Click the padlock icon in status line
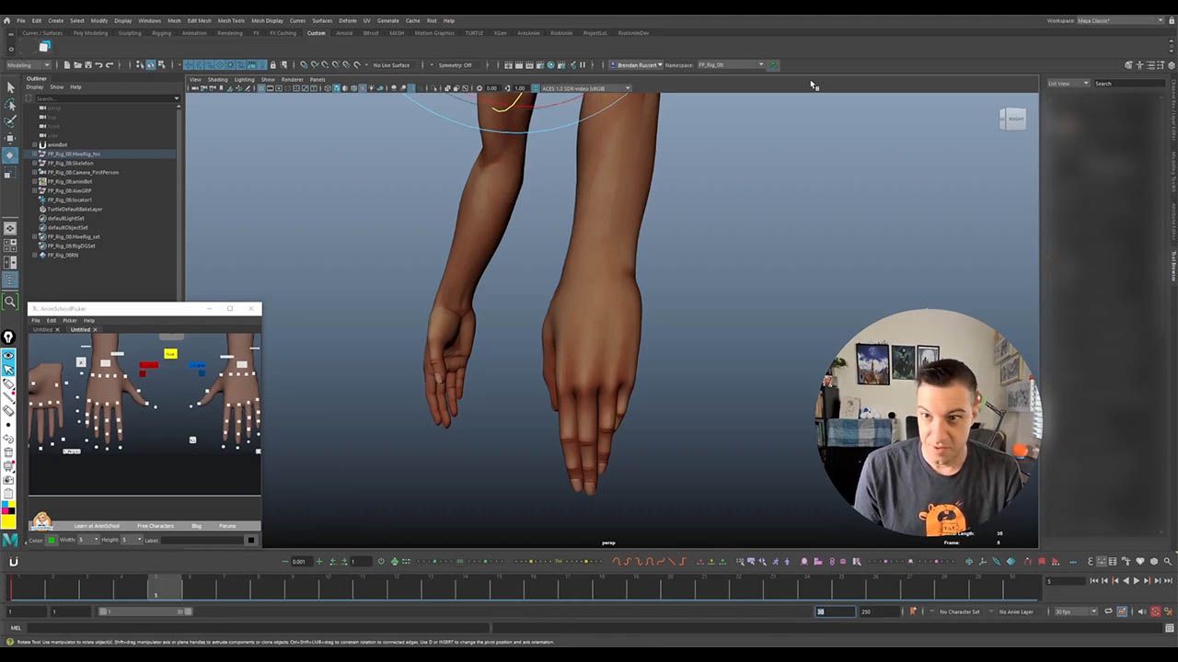 point(272,65)
